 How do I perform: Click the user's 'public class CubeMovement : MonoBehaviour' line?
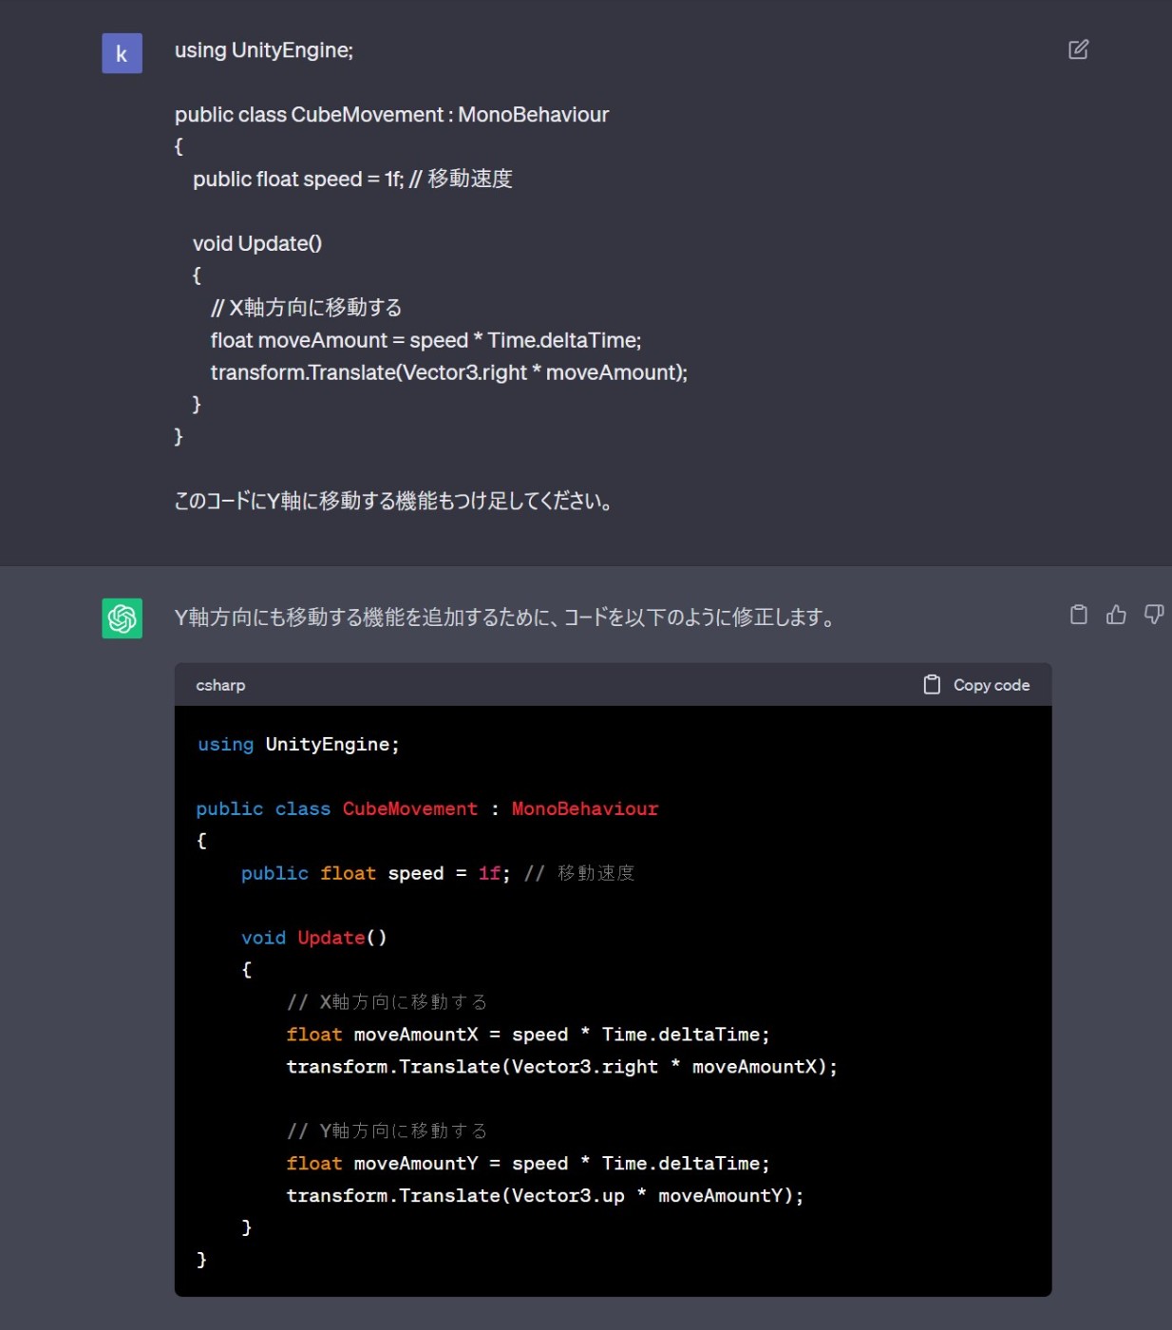[391, 115]
